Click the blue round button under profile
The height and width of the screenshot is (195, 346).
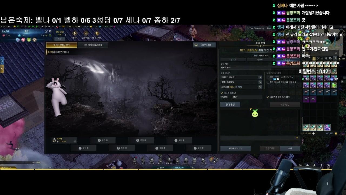18,40
